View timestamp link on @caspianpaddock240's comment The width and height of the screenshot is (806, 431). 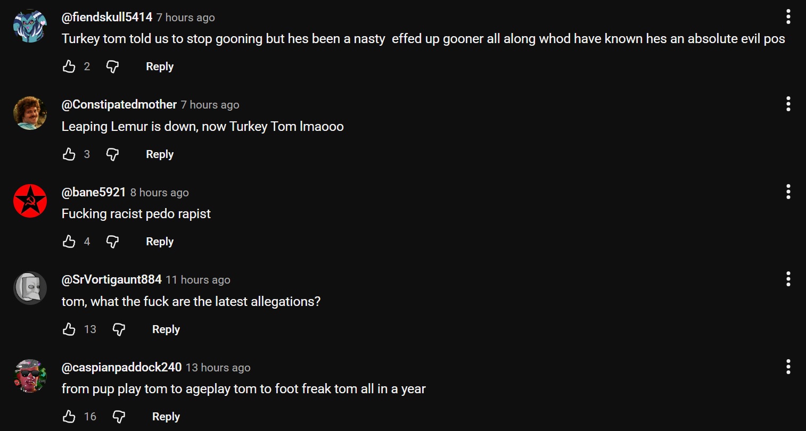tap(218, 367)
